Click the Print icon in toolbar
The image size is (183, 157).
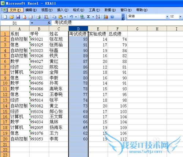pos(38,17)
